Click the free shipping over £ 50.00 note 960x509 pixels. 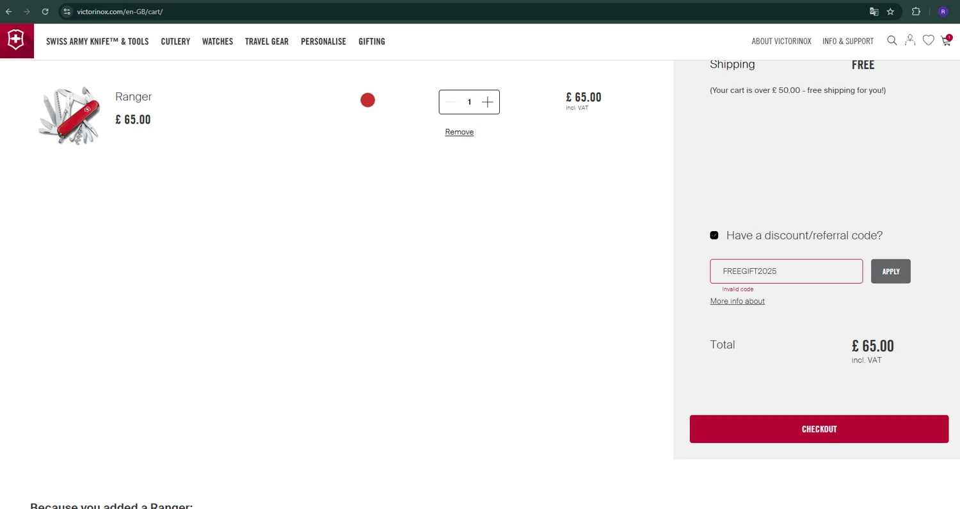tap(798, 90)
